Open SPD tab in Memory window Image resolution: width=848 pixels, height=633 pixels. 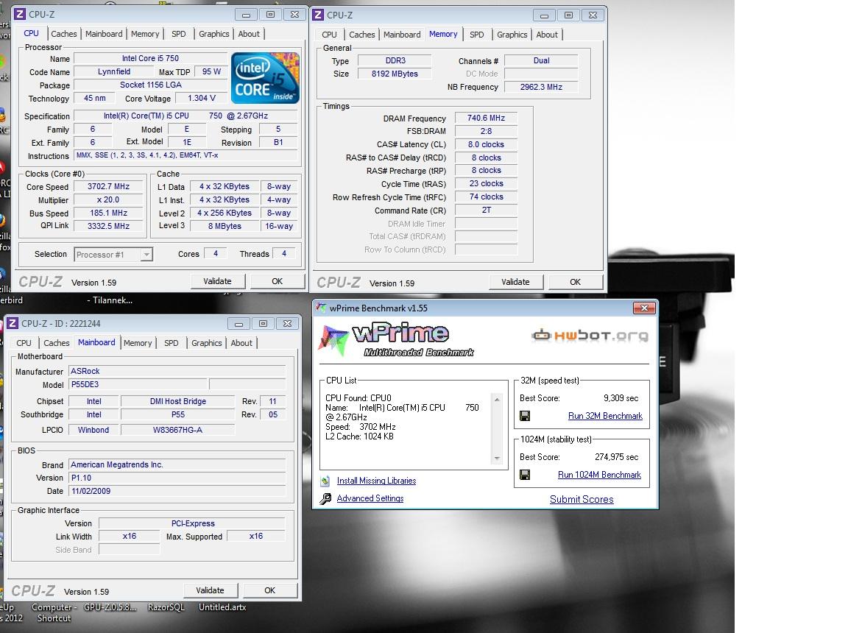[x=476, y=35]
